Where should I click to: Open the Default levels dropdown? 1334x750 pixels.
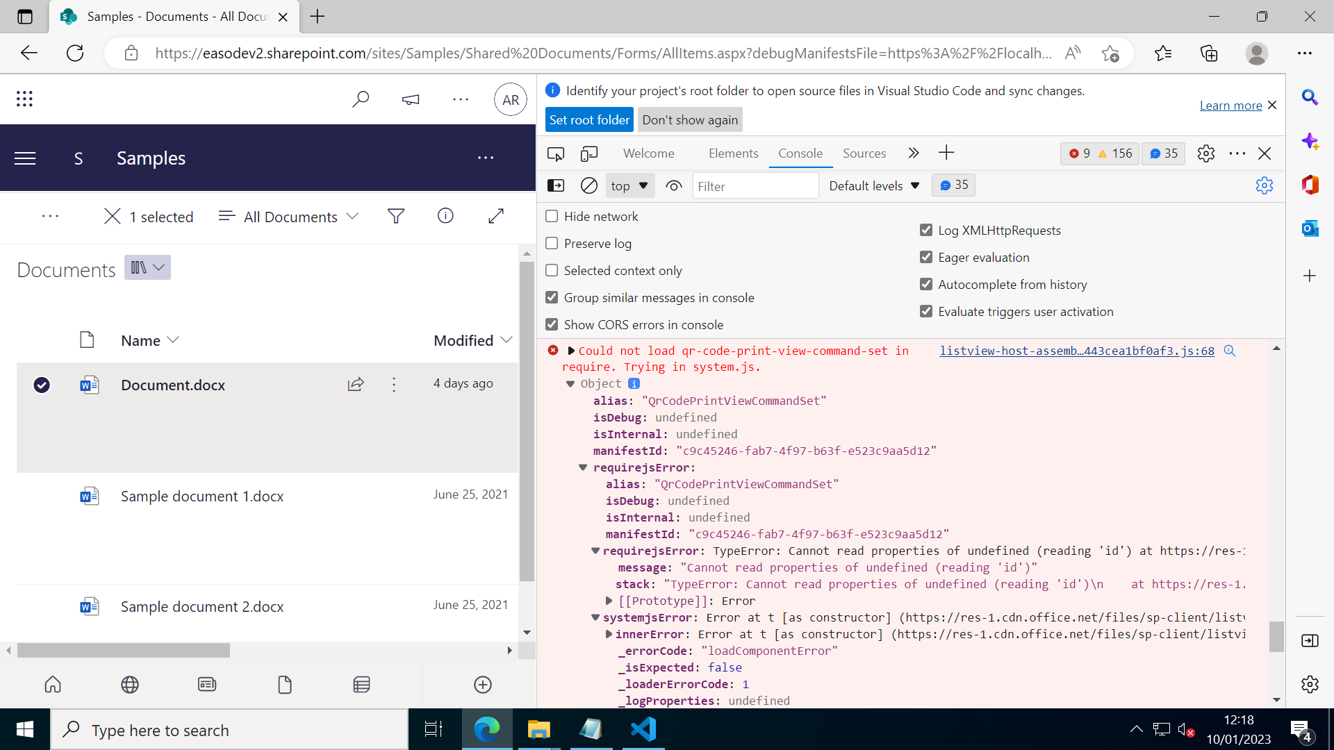pyautogui.click(x=874, y=185)
